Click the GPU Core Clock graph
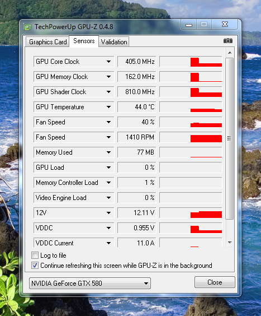This screenshot has width=261, height=316. [191, 62]
